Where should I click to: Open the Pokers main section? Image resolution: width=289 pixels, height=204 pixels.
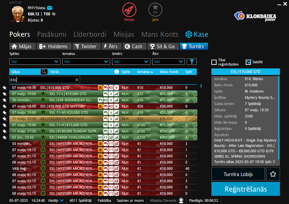(20, 34)
